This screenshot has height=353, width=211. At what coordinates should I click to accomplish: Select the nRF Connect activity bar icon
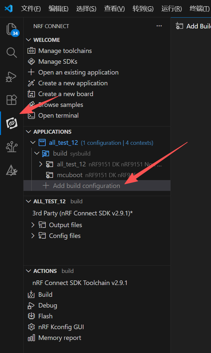click(12, 123)
